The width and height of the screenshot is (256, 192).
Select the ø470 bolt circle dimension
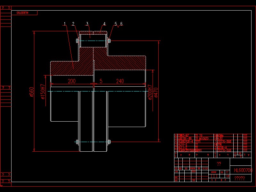[156, 93]
